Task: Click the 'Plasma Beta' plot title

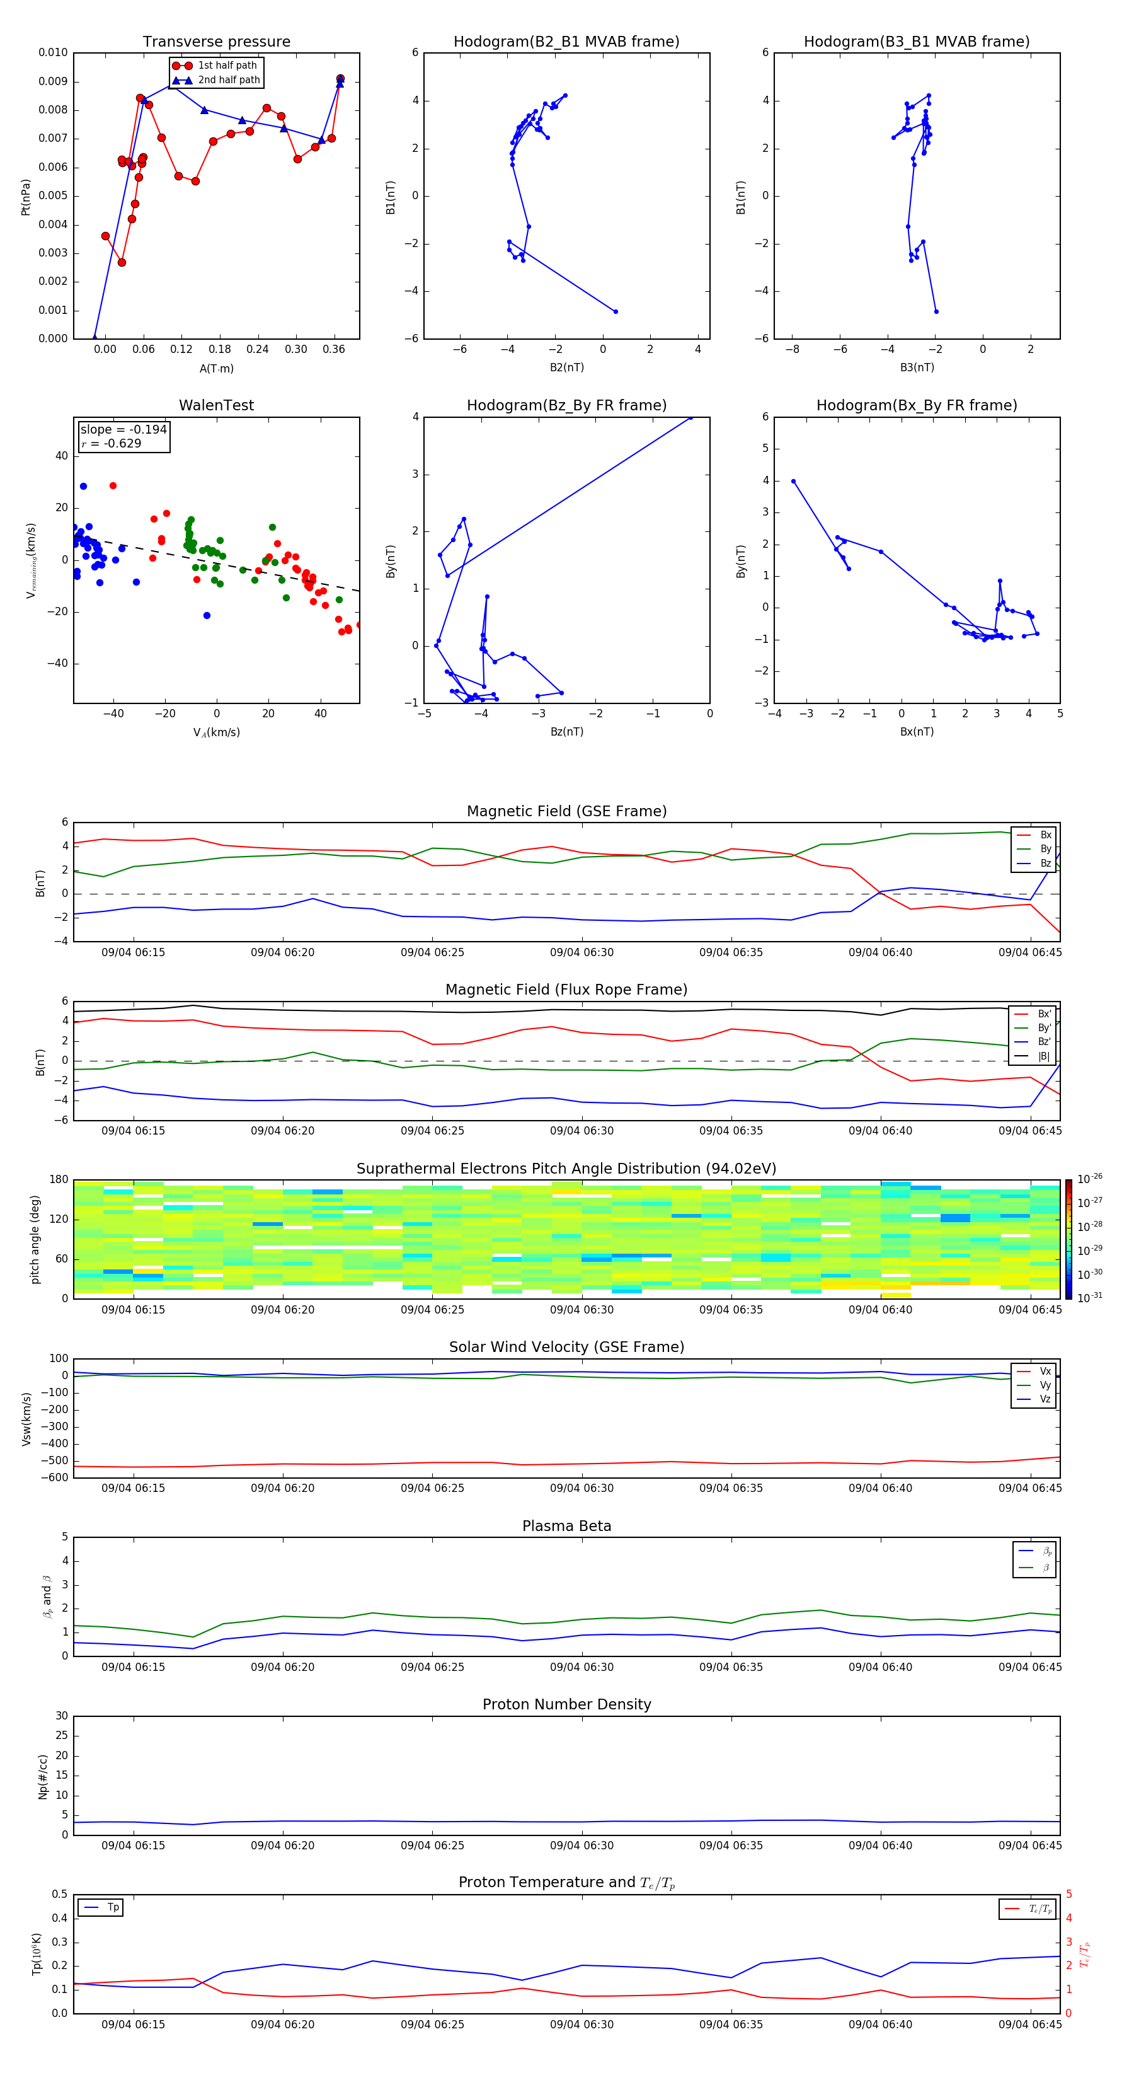Action: (566, 1526)
